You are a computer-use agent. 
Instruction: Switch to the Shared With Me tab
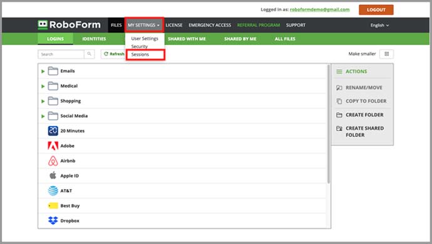pos(187,39)
